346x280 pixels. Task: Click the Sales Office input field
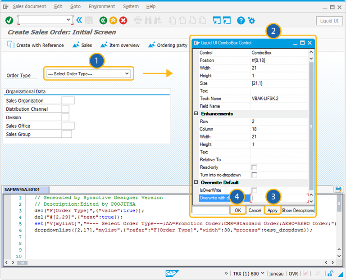pyautogui.click(x=68, y=126)
